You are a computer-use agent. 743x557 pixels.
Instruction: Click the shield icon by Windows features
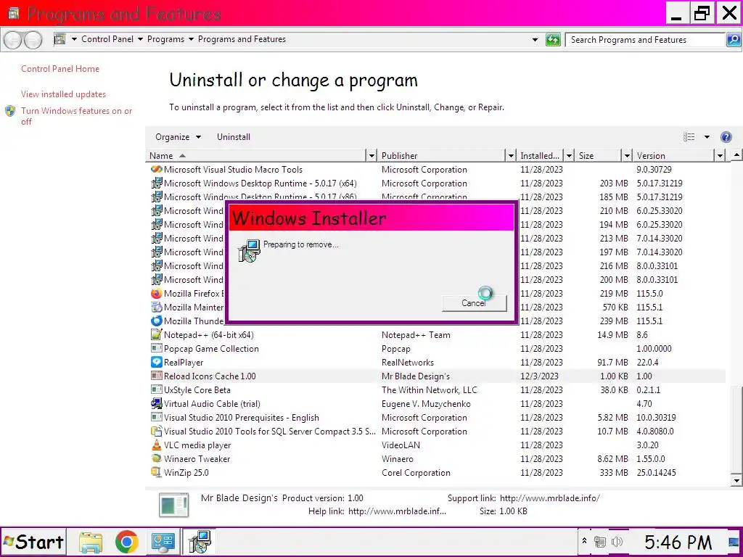pos(10,111)
